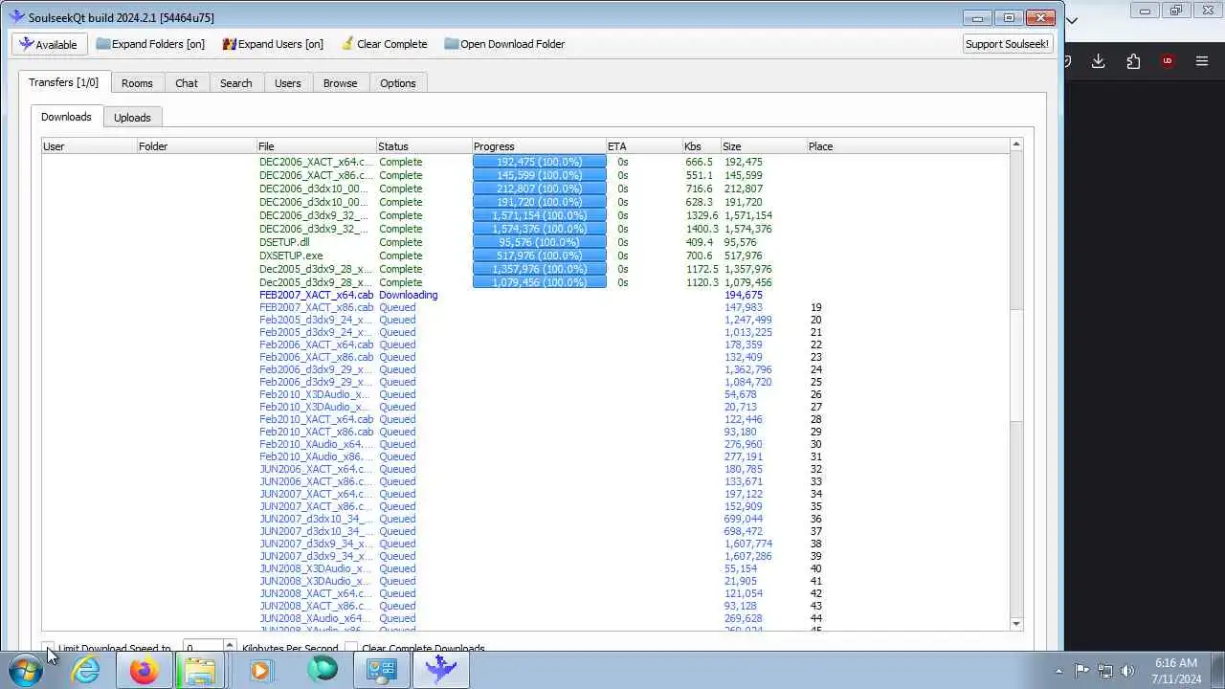This screenshot has width=1225, height=689.
Task: Click the size value 194,675
Action: click(x=744, y=295)
